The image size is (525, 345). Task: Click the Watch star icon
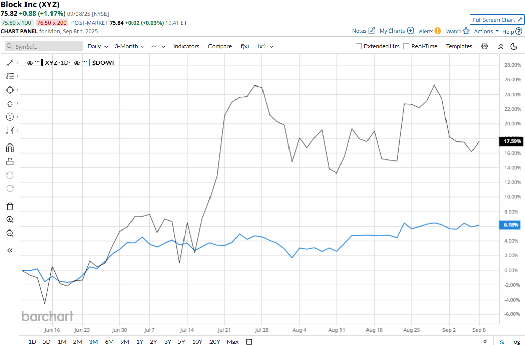coord(466,31)
